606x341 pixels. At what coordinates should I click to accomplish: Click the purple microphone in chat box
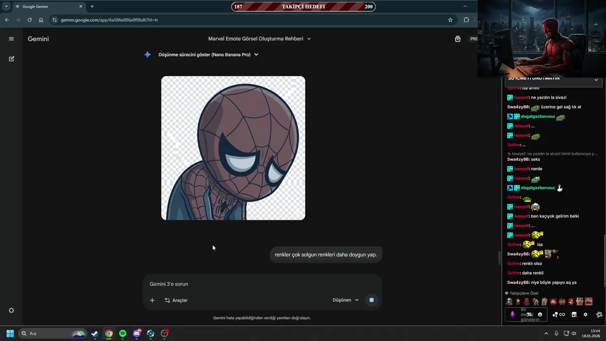[512, 314]
